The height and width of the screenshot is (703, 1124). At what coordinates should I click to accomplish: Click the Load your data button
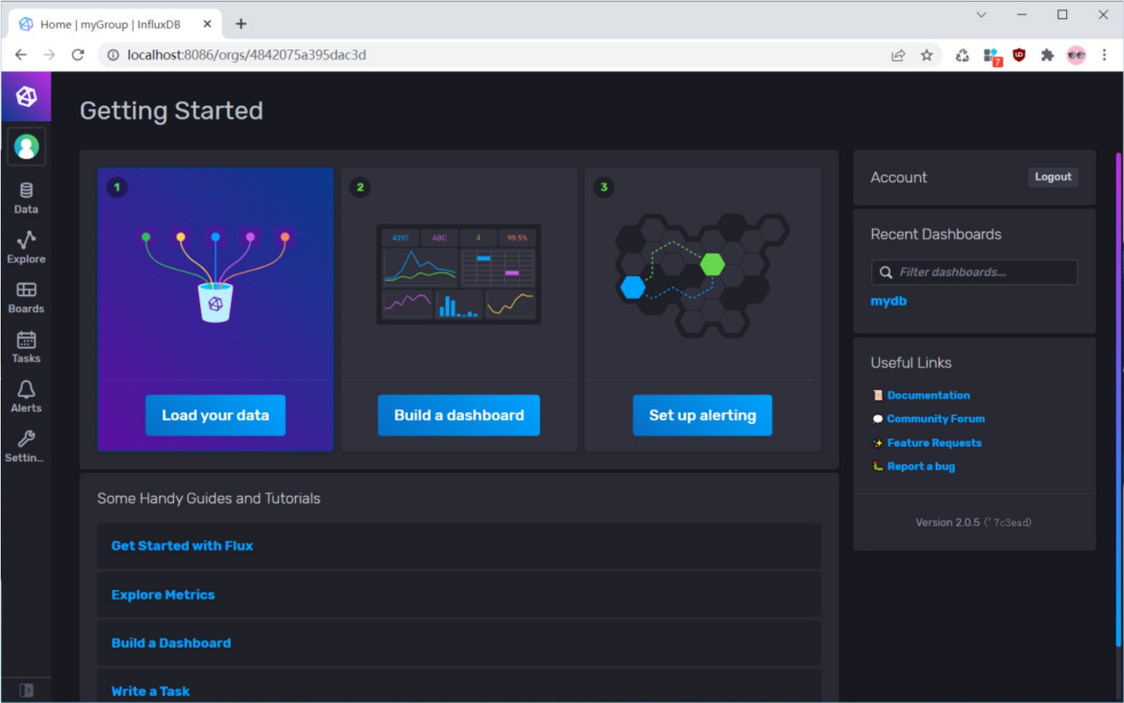[x=215, y=416]
